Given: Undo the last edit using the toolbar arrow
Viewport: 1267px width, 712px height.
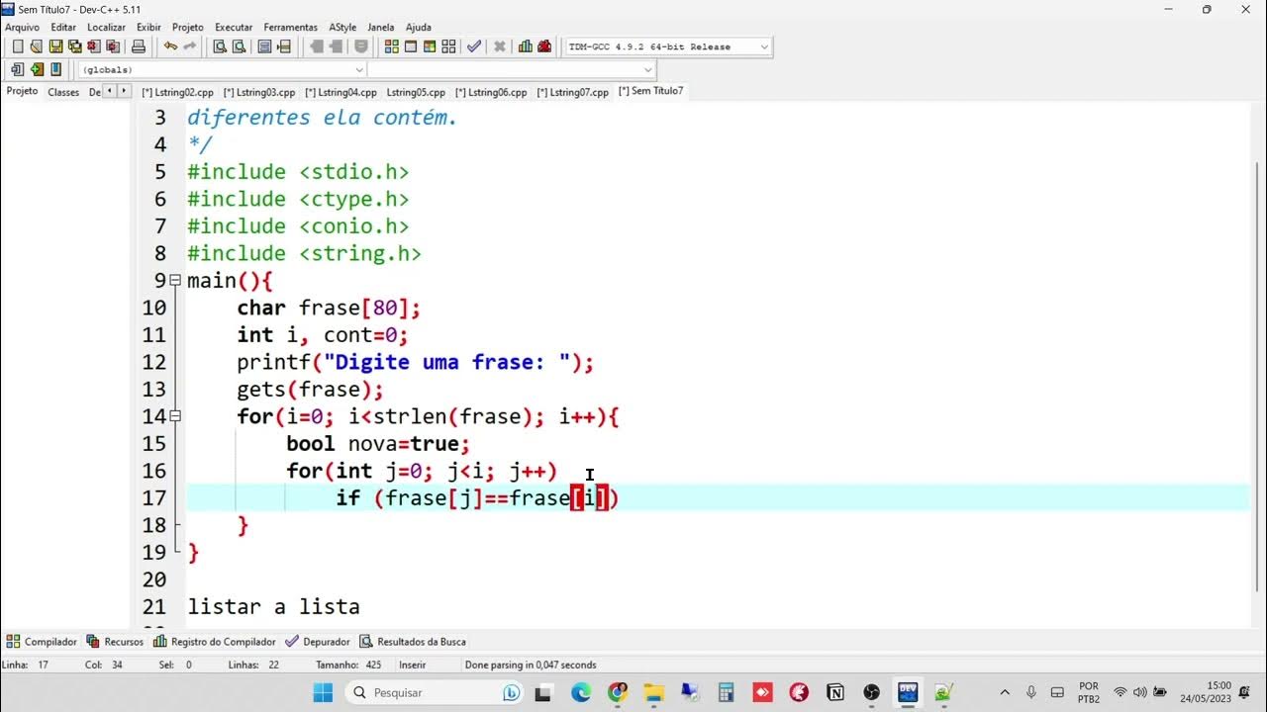Looking at the screenshot, I should [x=170, y=46].
